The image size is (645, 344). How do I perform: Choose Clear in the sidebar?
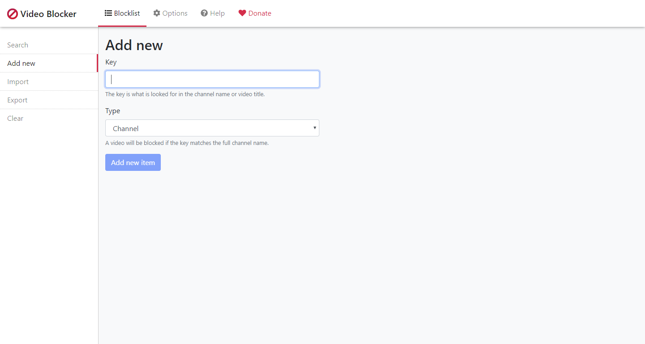tap(15, 118)
